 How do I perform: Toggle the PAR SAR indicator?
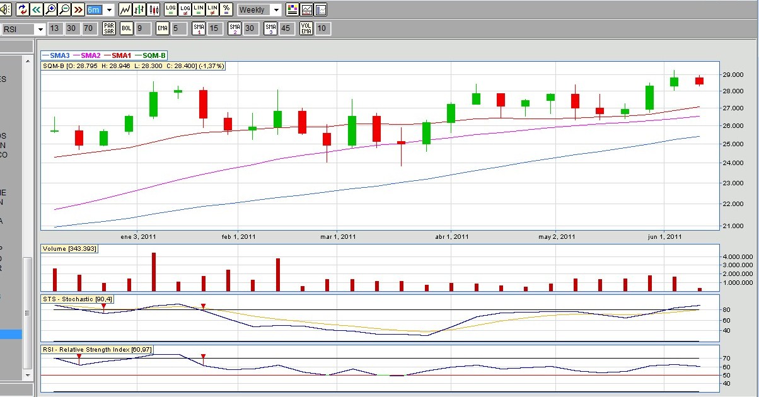109,28
